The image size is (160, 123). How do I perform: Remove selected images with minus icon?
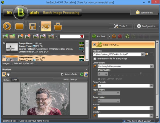point(20,36)
